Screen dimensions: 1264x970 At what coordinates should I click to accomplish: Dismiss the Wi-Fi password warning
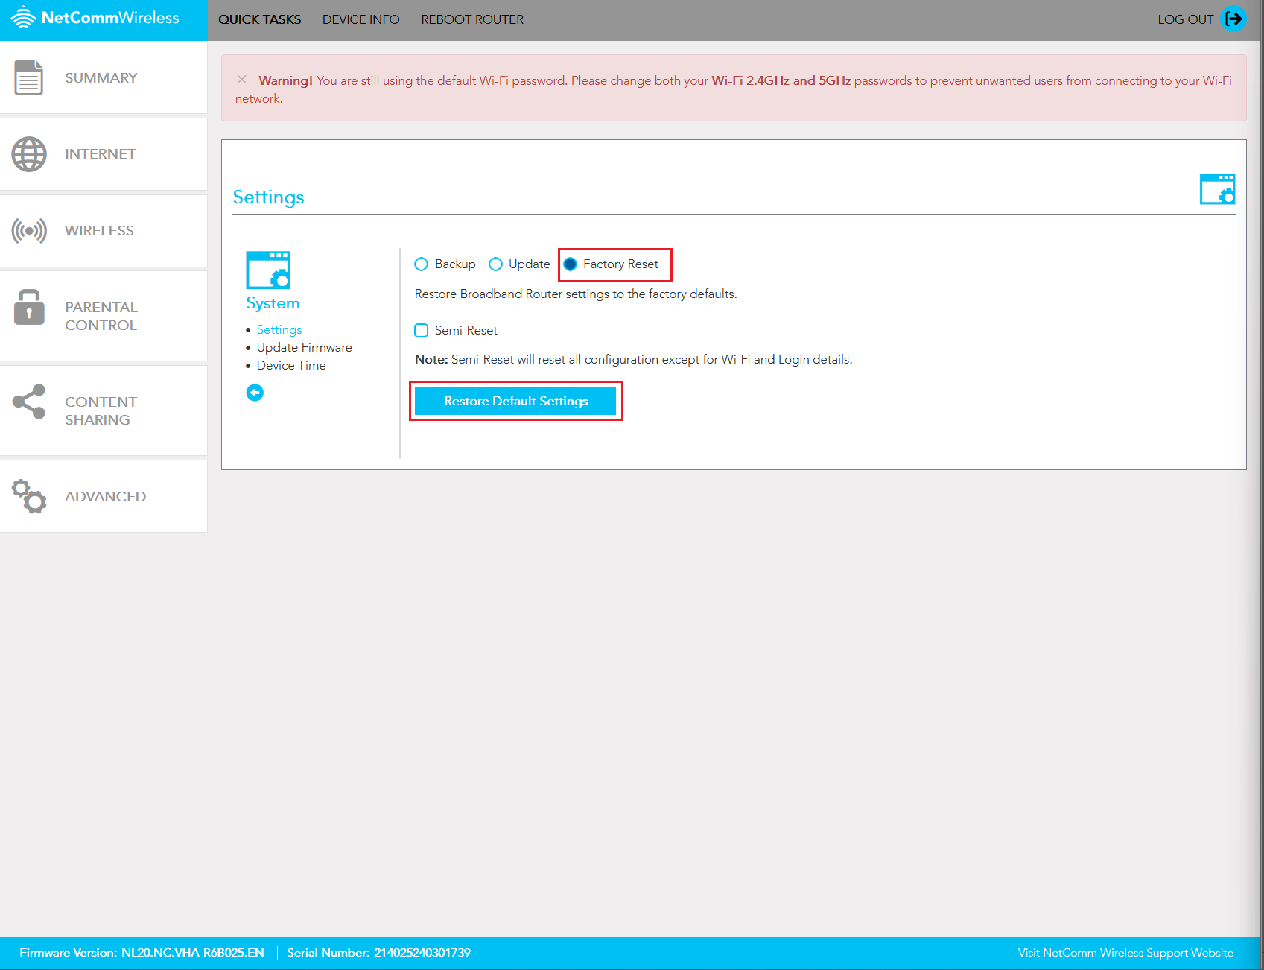(241, 79)
